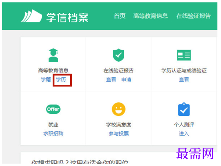Viewport: 221px width, 166px height.
Task: Click 查看 under 在线验证报告 card
Action: (x=111, y=80)
